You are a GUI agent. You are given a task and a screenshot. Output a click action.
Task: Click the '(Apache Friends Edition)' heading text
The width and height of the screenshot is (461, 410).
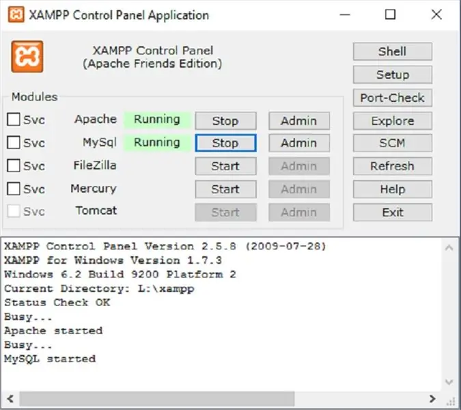point(152,64)
